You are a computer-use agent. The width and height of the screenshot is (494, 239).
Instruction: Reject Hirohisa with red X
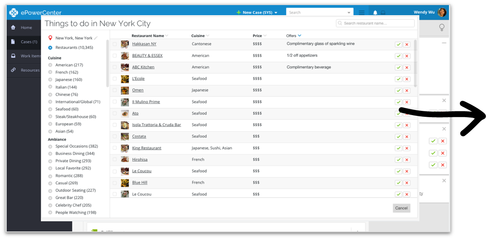tap(407, 160)
